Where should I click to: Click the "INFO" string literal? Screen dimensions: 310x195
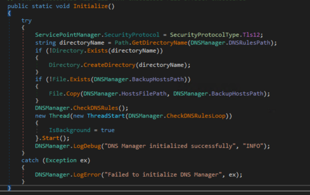(253, 146)
